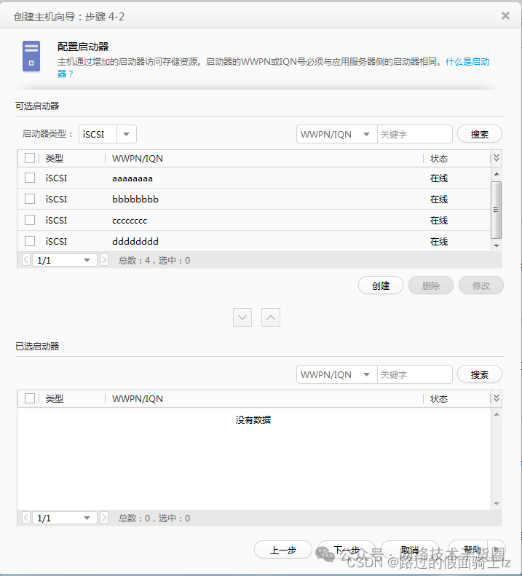Select the dddddddd initiator name
This screenshot has width=522, height=576.
click(x=135, y=241)
